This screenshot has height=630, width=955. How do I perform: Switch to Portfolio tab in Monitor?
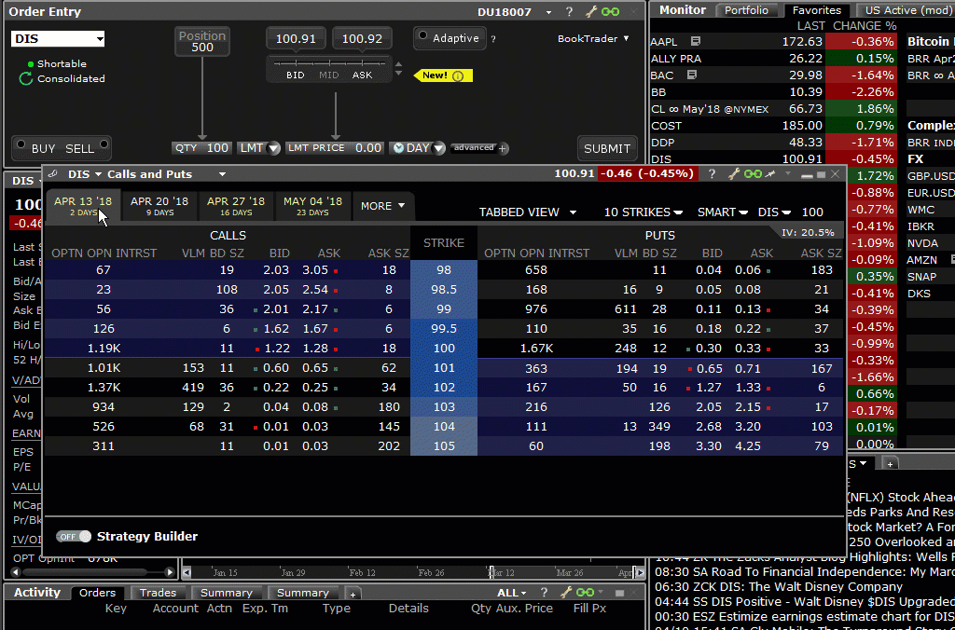[746, 10]
